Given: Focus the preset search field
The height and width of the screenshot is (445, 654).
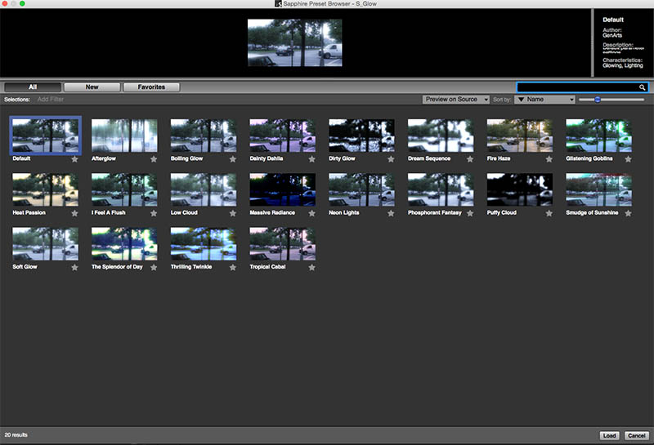Looking at the screenshot, I should [x=582, y=87].
